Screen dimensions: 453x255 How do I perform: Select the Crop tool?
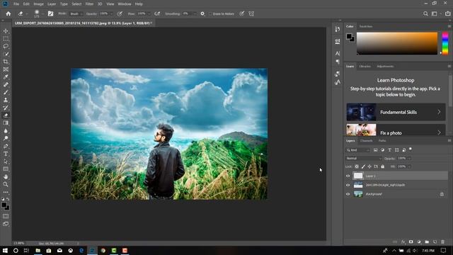(6, 62)
